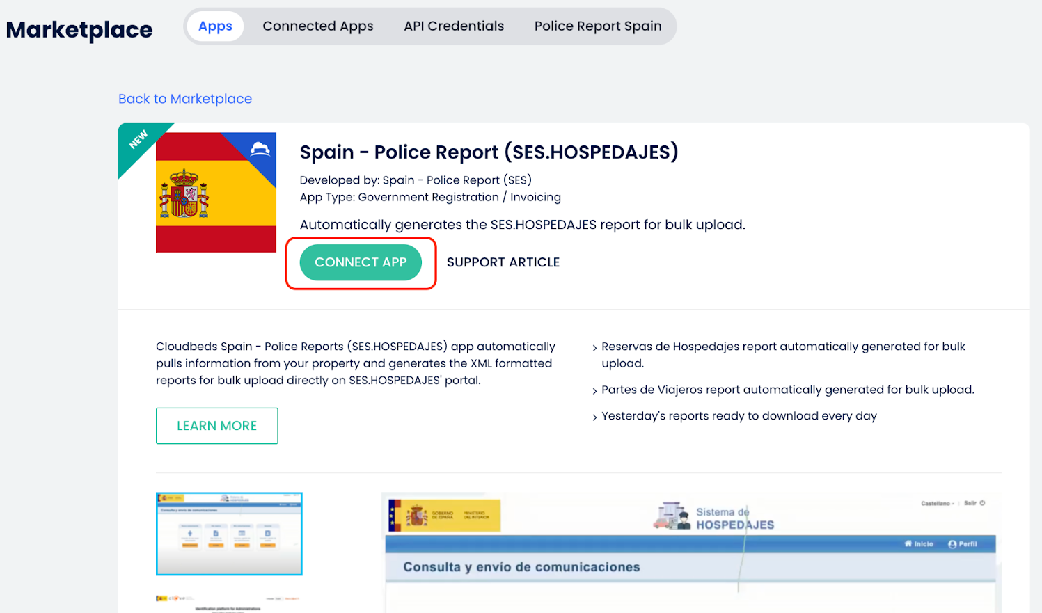Image resolution: width=1042 pixels, height=613 pixels.
Task: Click the Gobierno de España emblem in preview
Action: (417, 516)
